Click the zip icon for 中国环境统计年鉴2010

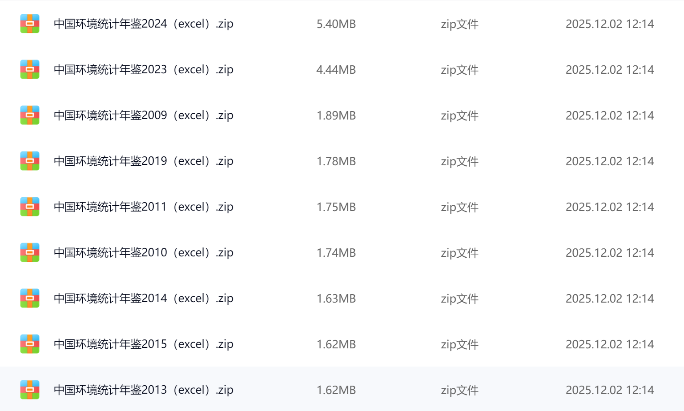click(30, 252)
